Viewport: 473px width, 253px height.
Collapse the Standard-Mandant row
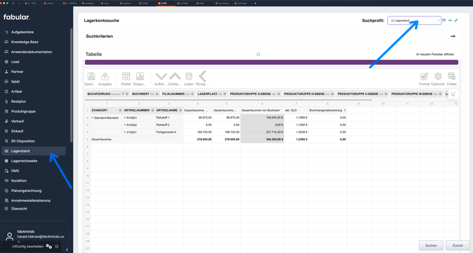point(93,118)
